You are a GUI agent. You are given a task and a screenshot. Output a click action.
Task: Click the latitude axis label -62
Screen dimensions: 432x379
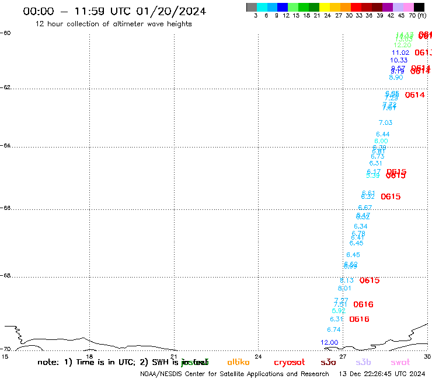tap(5, 87)
